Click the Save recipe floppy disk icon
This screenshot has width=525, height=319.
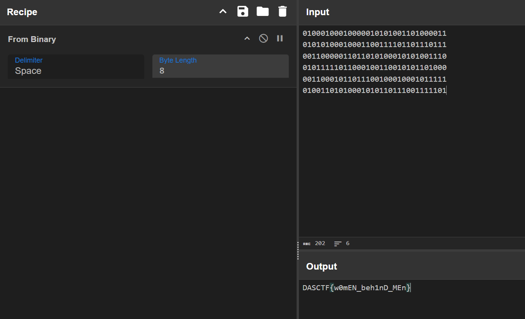242,12
